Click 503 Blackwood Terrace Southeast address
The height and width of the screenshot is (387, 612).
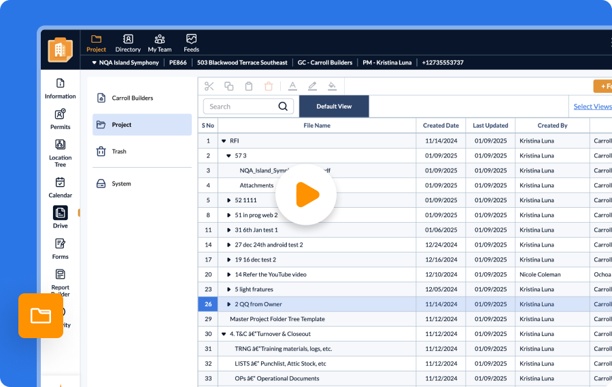coord(242,62)
